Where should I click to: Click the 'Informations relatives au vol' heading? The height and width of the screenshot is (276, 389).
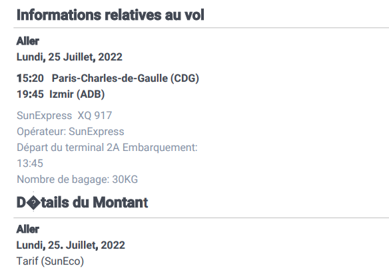(x=111, y=15)
